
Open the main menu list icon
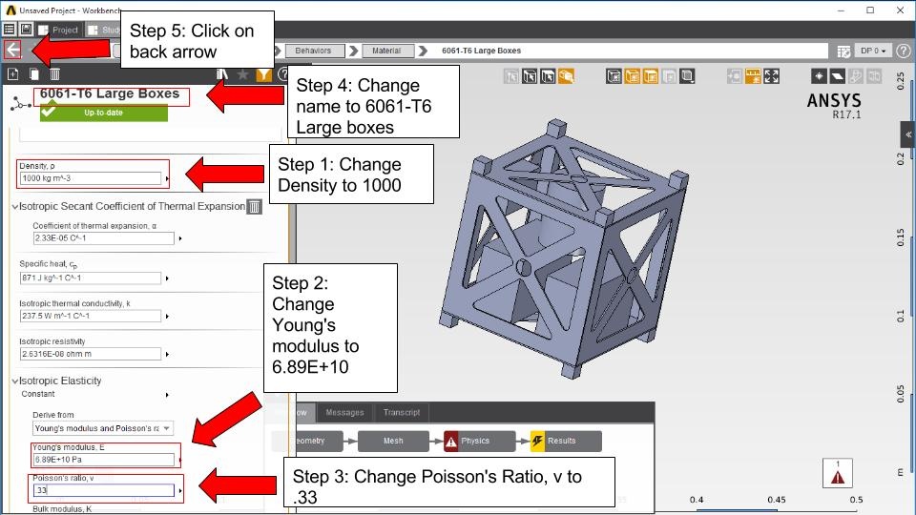pos(10,30)
